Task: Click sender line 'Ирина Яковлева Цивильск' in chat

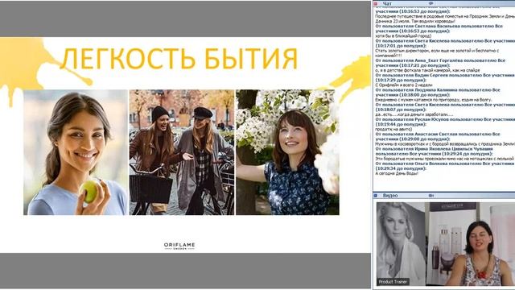Action: click(435, 151)
